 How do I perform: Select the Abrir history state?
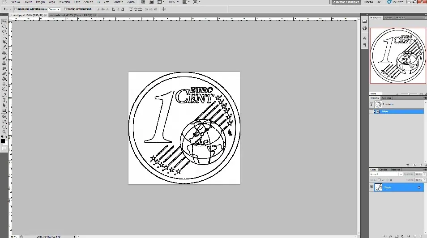(397, 111)
